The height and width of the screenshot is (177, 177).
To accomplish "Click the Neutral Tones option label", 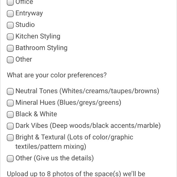I will point(87,91).
